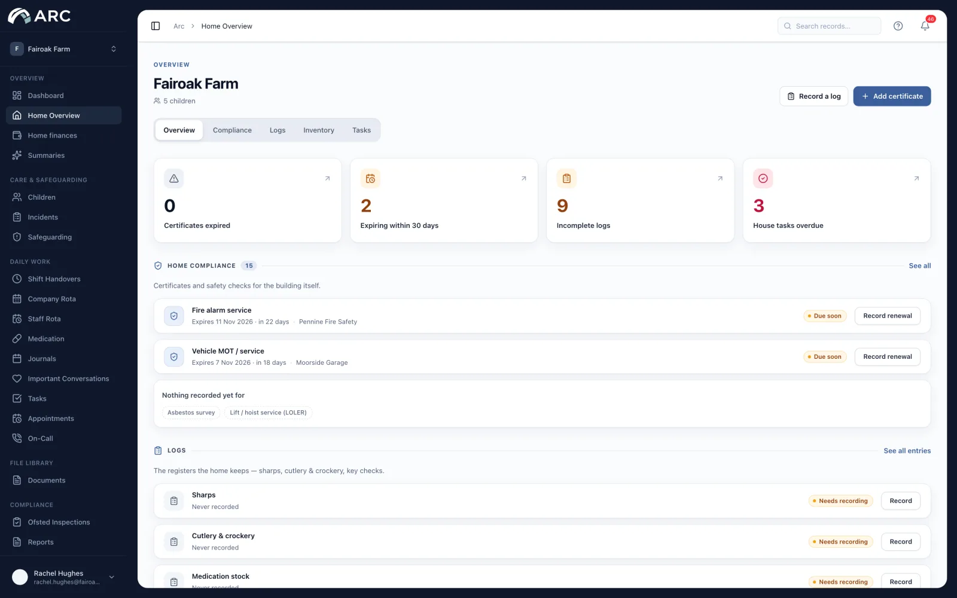Click the Home Compliance count badge 15

point(249,266)
